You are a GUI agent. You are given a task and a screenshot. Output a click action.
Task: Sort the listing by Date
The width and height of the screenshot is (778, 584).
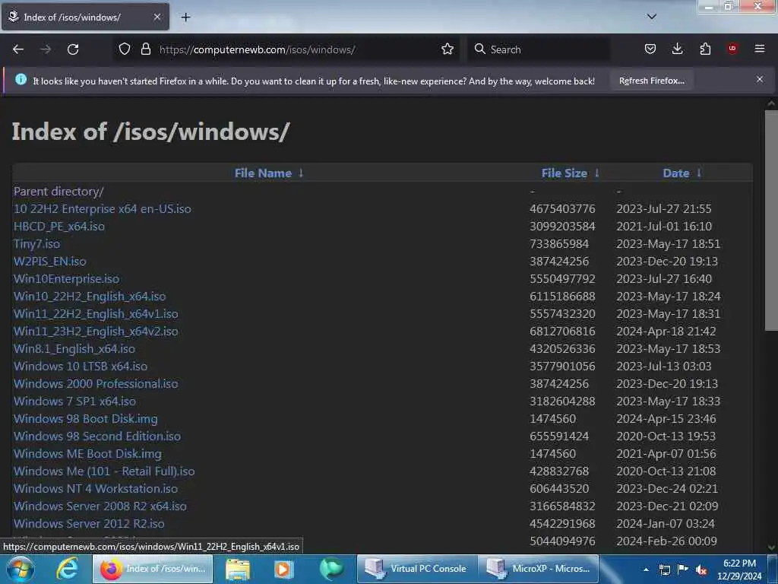[675, 173]
